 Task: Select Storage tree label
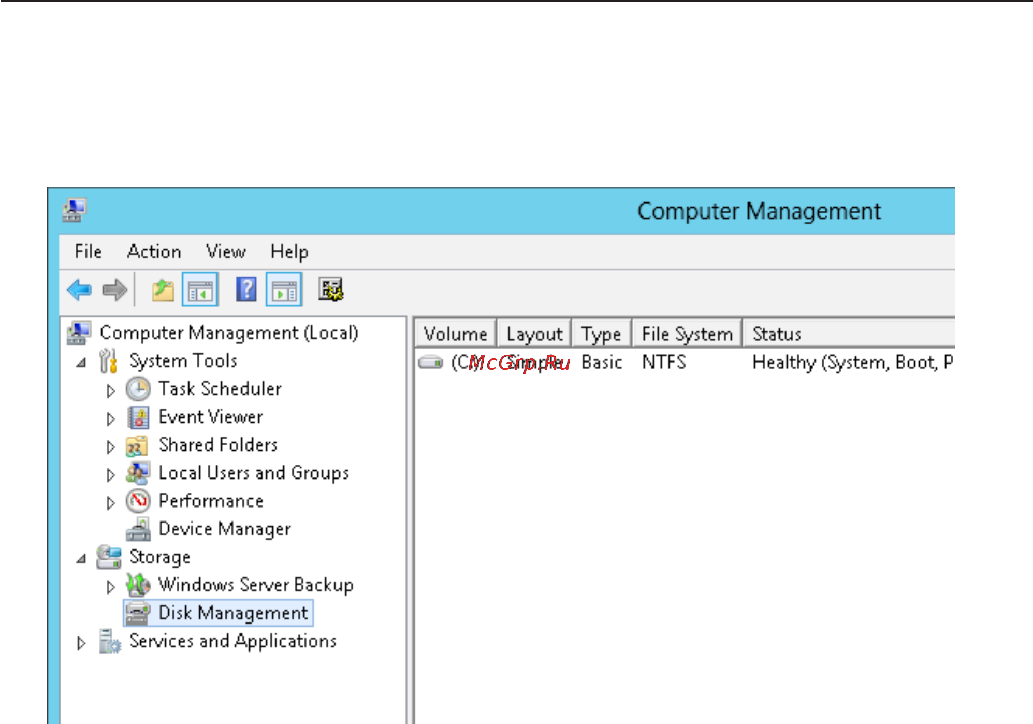pyautogui.click(x=160, y=557)
